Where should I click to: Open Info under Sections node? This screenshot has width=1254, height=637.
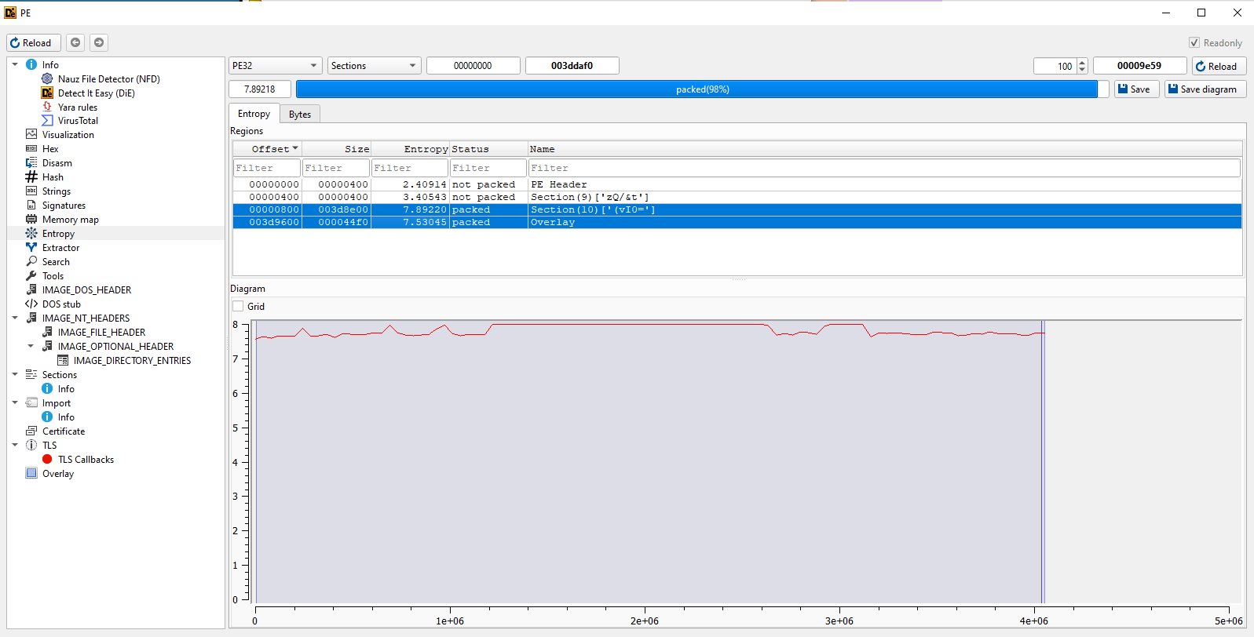click(x=66, y=389)
